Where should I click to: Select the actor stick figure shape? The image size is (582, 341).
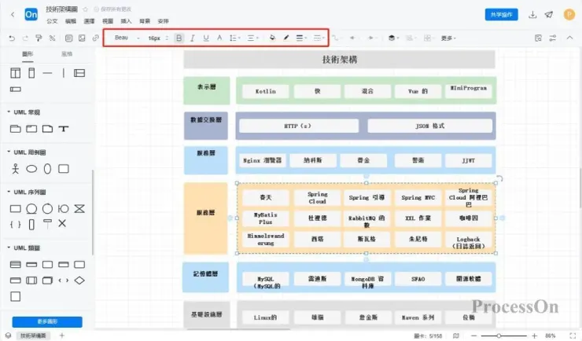point(15,169)
